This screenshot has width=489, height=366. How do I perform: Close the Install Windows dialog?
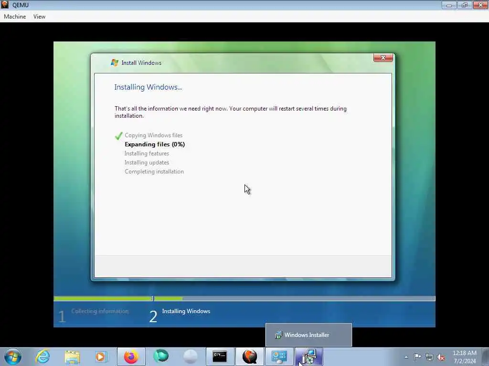tap(383, 58)
